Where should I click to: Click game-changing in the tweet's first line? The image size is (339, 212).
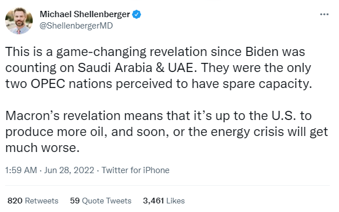click(102, 52)
